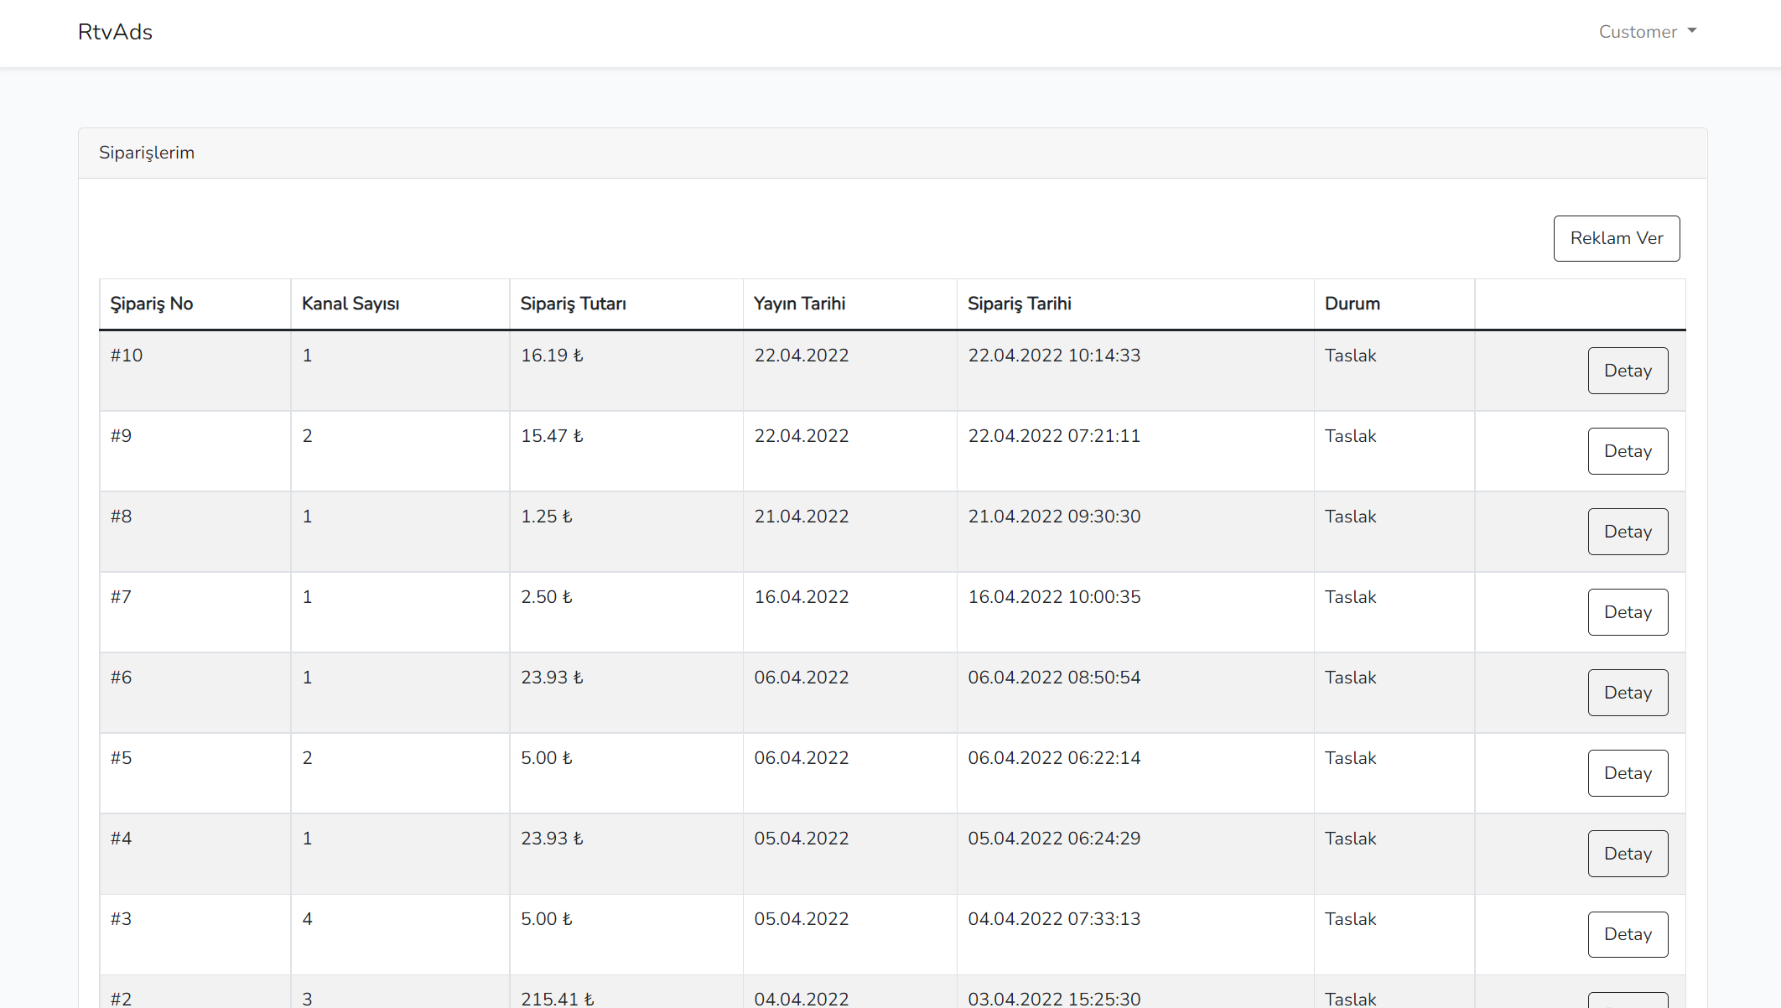Open Detay for order #4

(1628, 854)
